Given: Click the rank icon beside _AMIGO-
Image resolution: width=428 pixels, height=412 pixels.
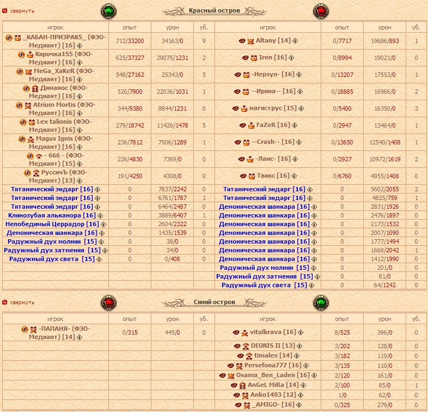Looking at the screenshot, I should [x=247, y=405].
